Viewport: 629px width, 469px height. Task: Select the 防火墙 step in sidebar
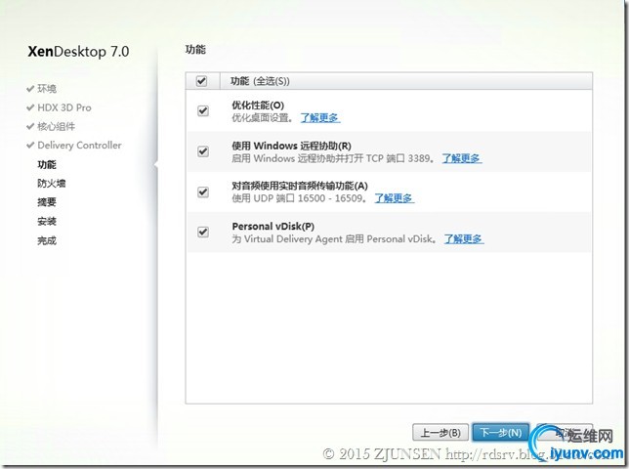click(x=52, y=184)
